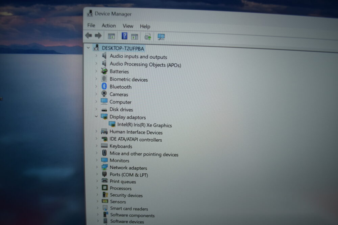
Task: Select the Sensors label
Action: (118, 201)
